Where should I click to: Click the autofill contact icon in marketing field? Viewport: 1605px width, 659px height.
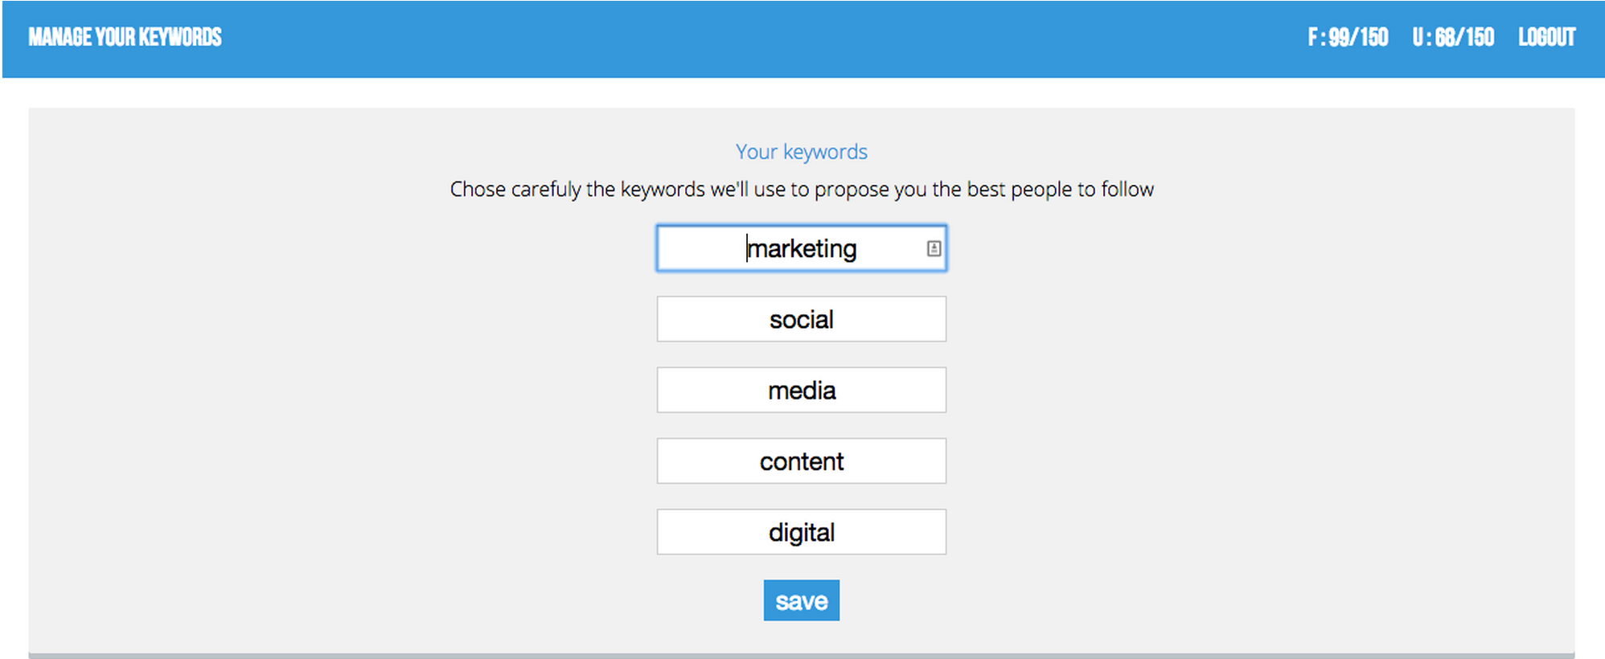coord(933,248)
